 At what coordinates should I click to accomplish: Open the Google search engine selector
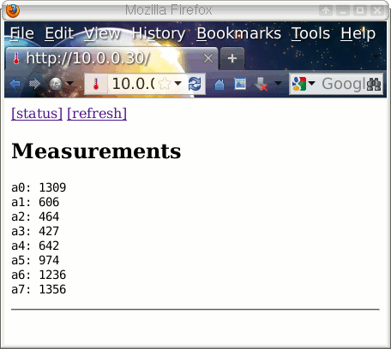[x=304, y=84]
